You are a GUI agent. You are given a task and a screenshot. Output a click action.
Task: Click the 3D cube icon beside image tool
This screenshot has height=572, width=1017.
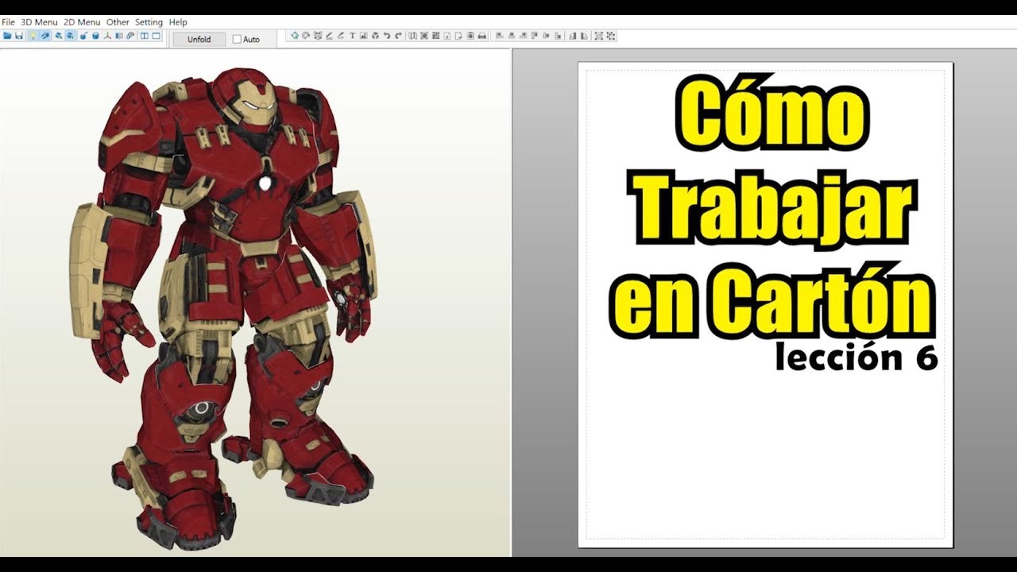pos(375,36)
